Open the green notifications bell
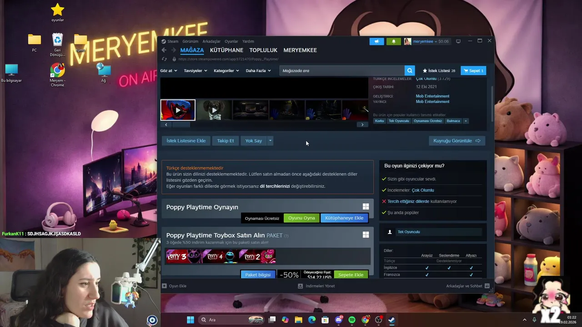 coord(394,41)
